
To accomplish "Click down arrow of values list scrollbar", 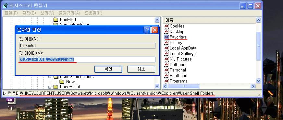I will (x=259, y=81).
